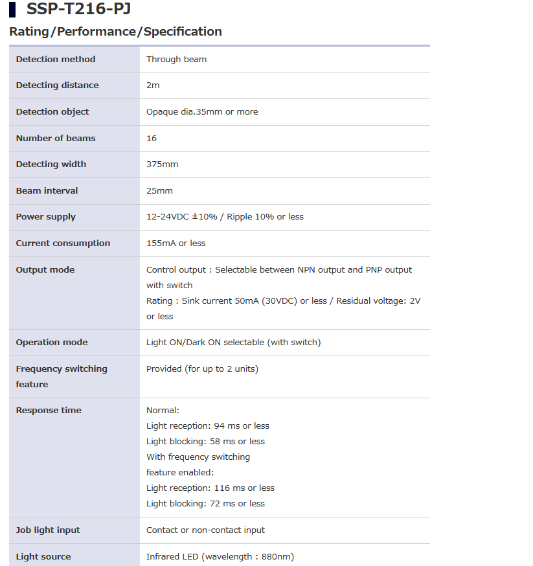Select the Opaque dia.35mm or more text
Viewport: 533px width, 566px height.
click(x=202, y=112)
